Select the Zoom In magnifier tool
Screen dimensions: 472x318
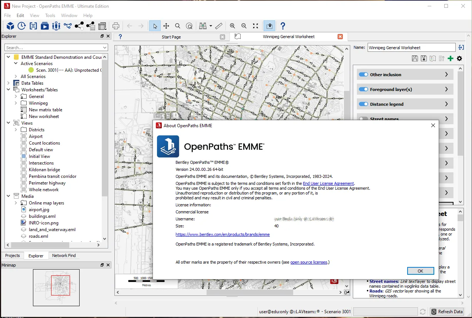pyautogui.click(x=232, y=26)
